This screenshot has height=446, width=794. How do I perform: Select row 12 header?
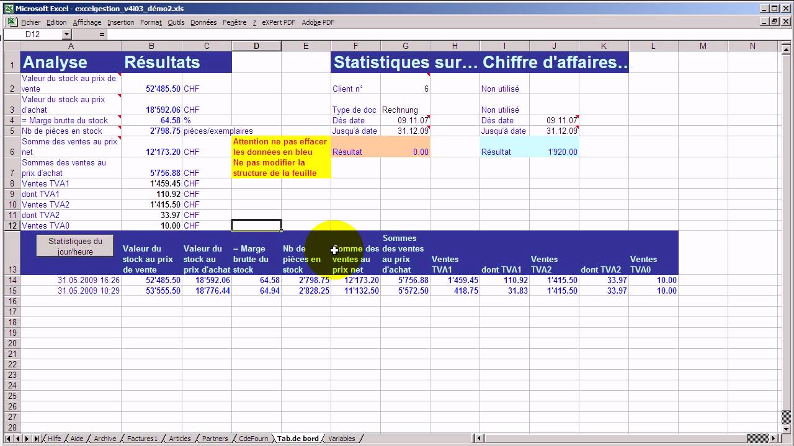12,225
